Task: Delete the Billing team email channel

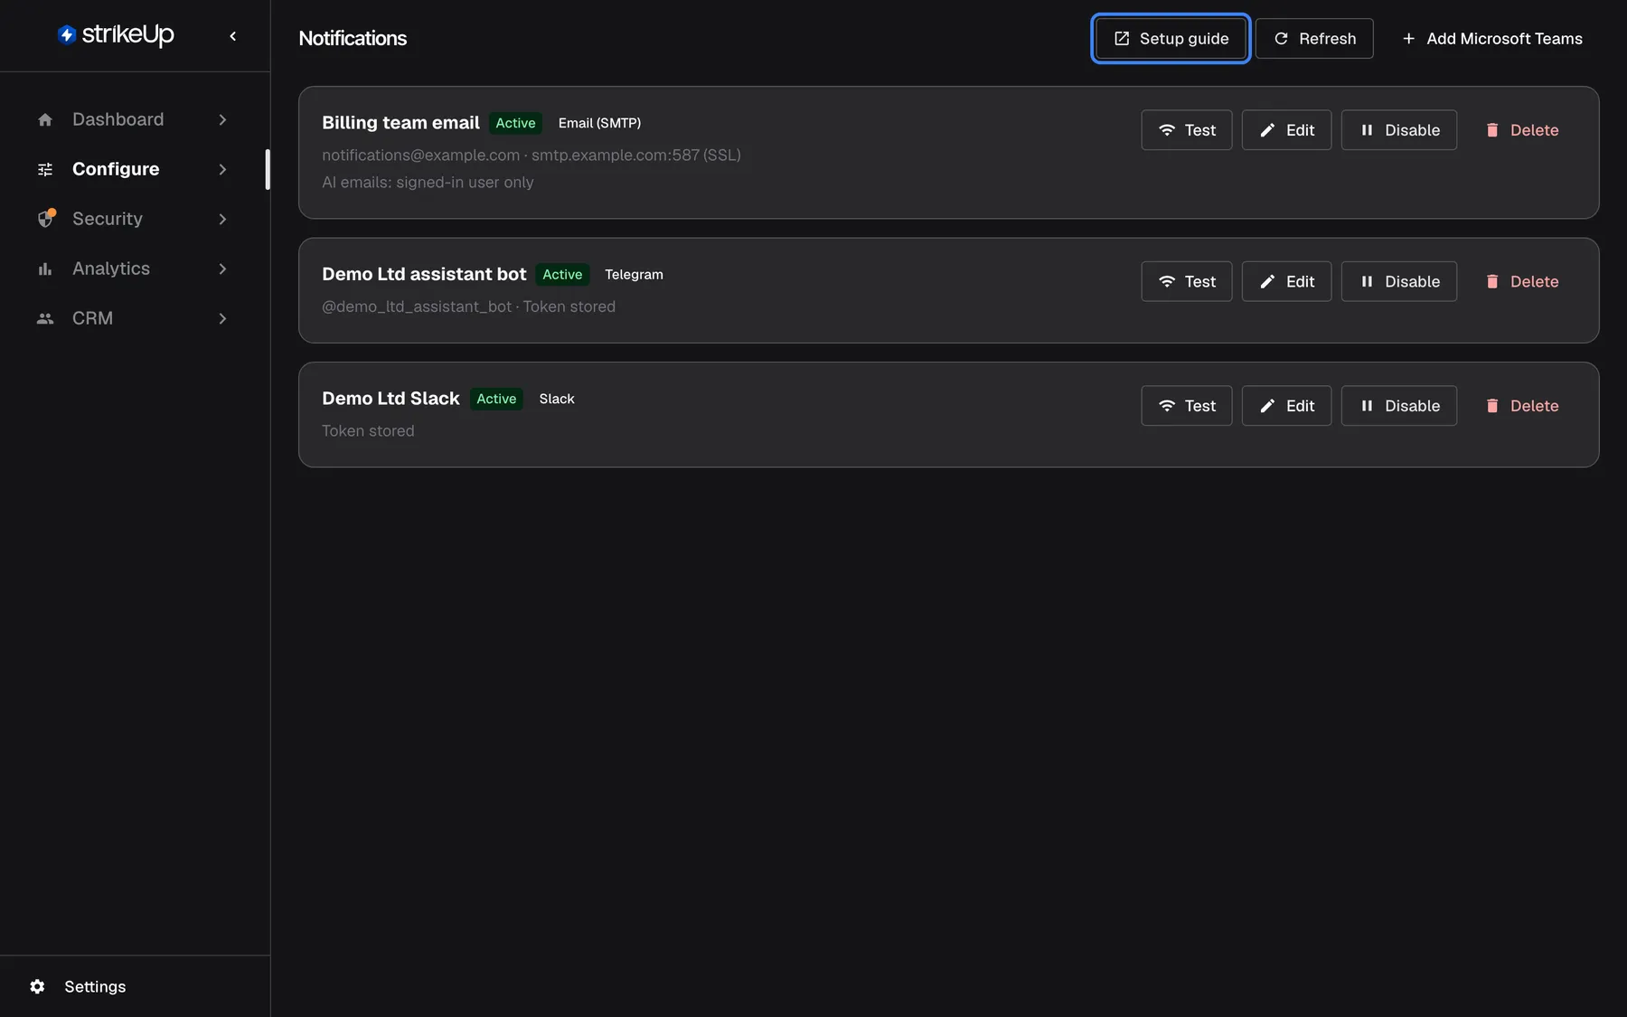Action: coord(1521,130)
